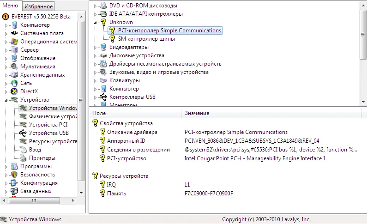Image resolution: width=367 pixels, height=224 pixels.
Task: Click the Системная плата motherboard icon
Action: pos(14,33)
